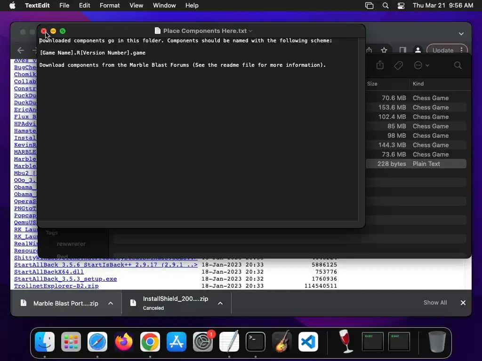Screen dimensions: 482x361
Task: Click the screen mirroring menu bar icon
Action: pyautogui.click(x=369, y=6)
